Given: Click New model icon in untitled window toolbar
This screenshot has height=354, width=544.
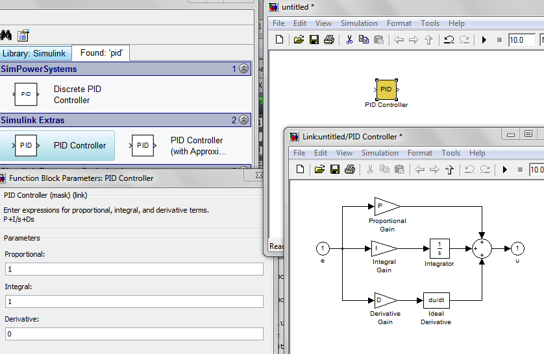Looking at the screenshot, I should 279,40.
